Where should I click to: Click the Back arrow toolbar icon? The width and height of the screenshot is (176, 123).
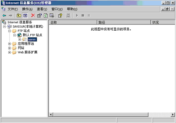4,16
